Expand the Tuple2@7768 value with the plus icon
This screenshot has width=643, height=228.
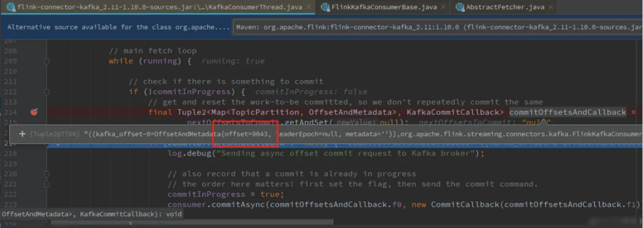[22, 134]
